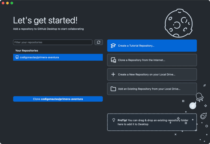
Task: Minimize the window with the yellow button
Action: point(7,3)
